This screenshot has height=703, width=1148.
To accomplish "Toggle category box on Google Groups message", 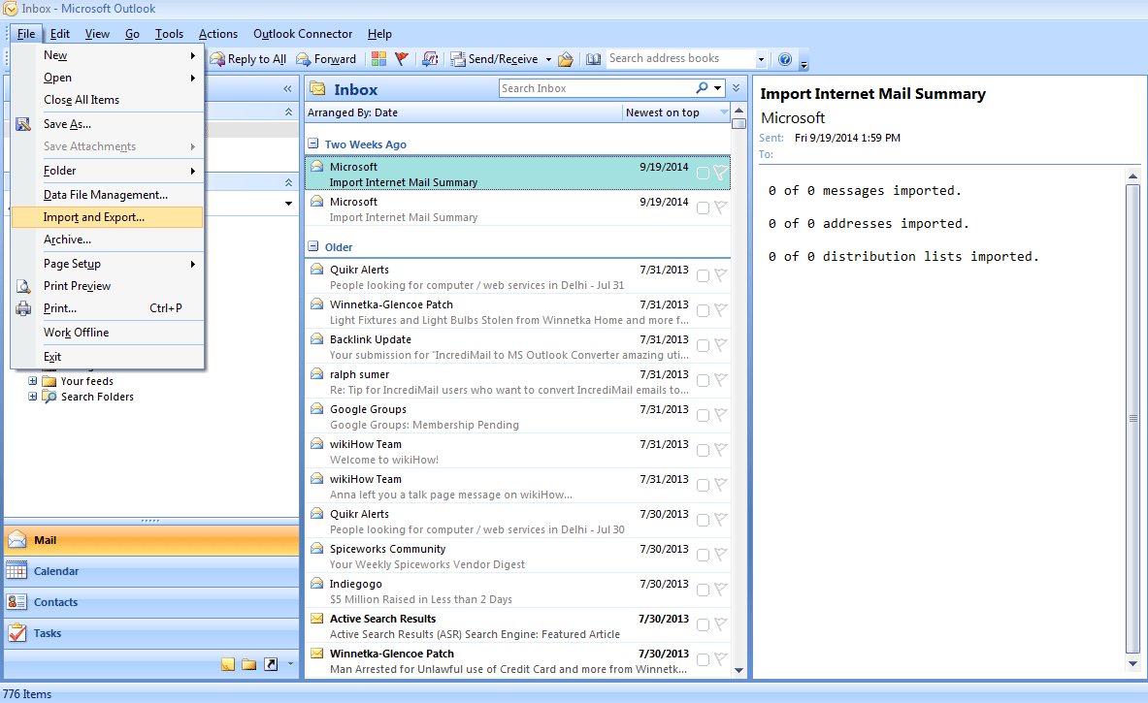I will 703,415.
